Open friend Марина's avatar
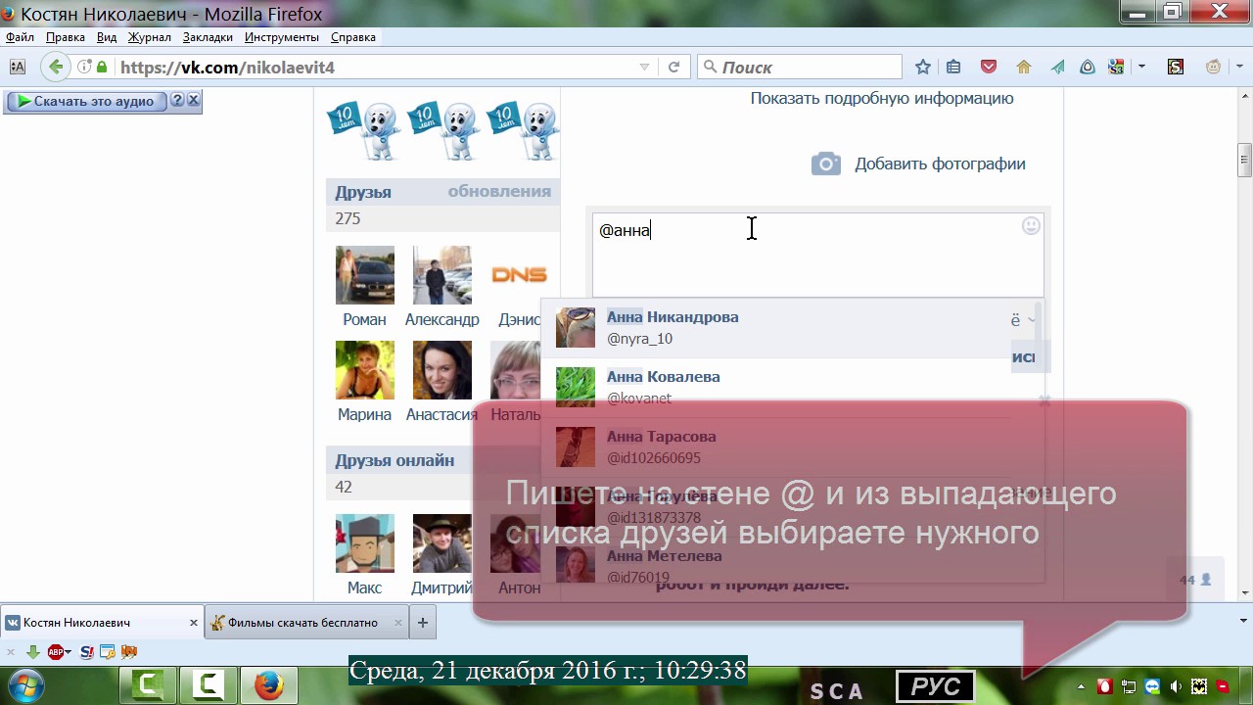Viewport: 1253px width, 705px height. pos(365,370)
